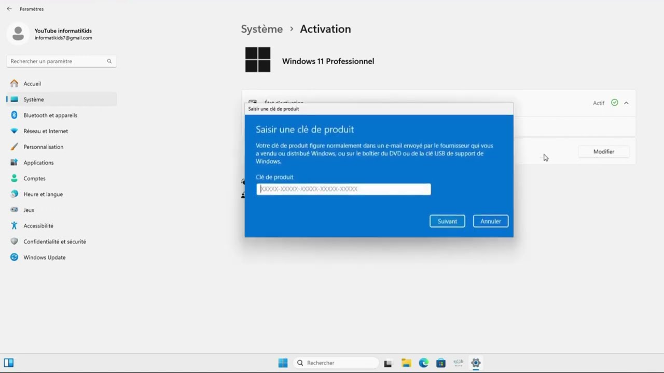Screen dimensions: 664x373
Task: Launch Microsoft Edge from taskbar
Action: [424, 363]
